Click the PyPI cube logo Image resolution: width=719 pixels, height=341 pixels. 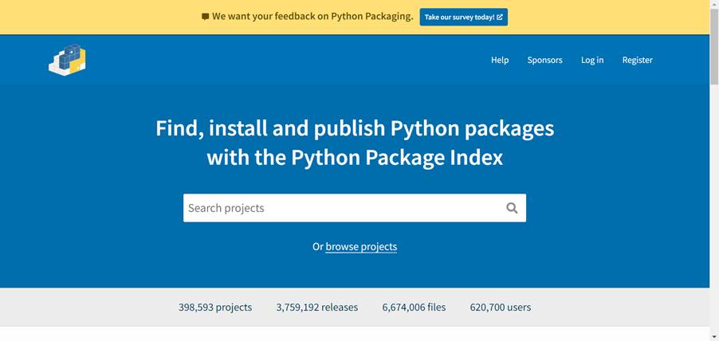pyautogui.click(x=68, y=60)
